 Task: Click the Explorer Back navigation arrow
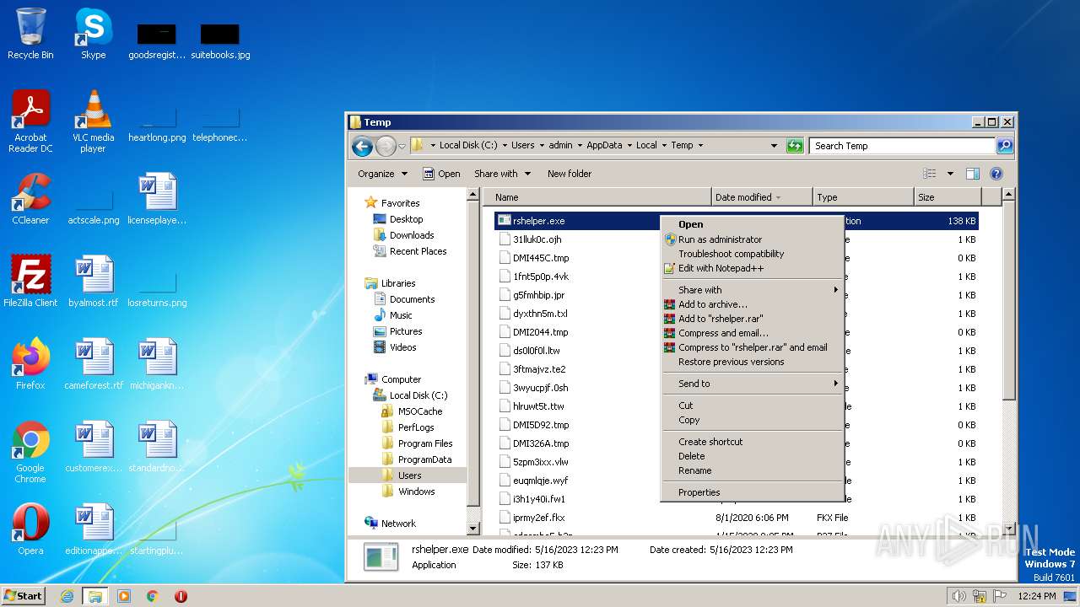tap(362, 146)
